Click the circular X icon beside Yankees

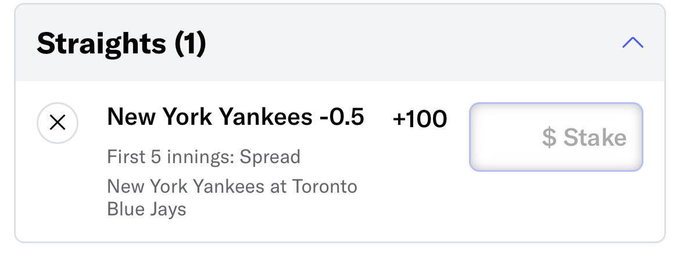click(58, 123)
